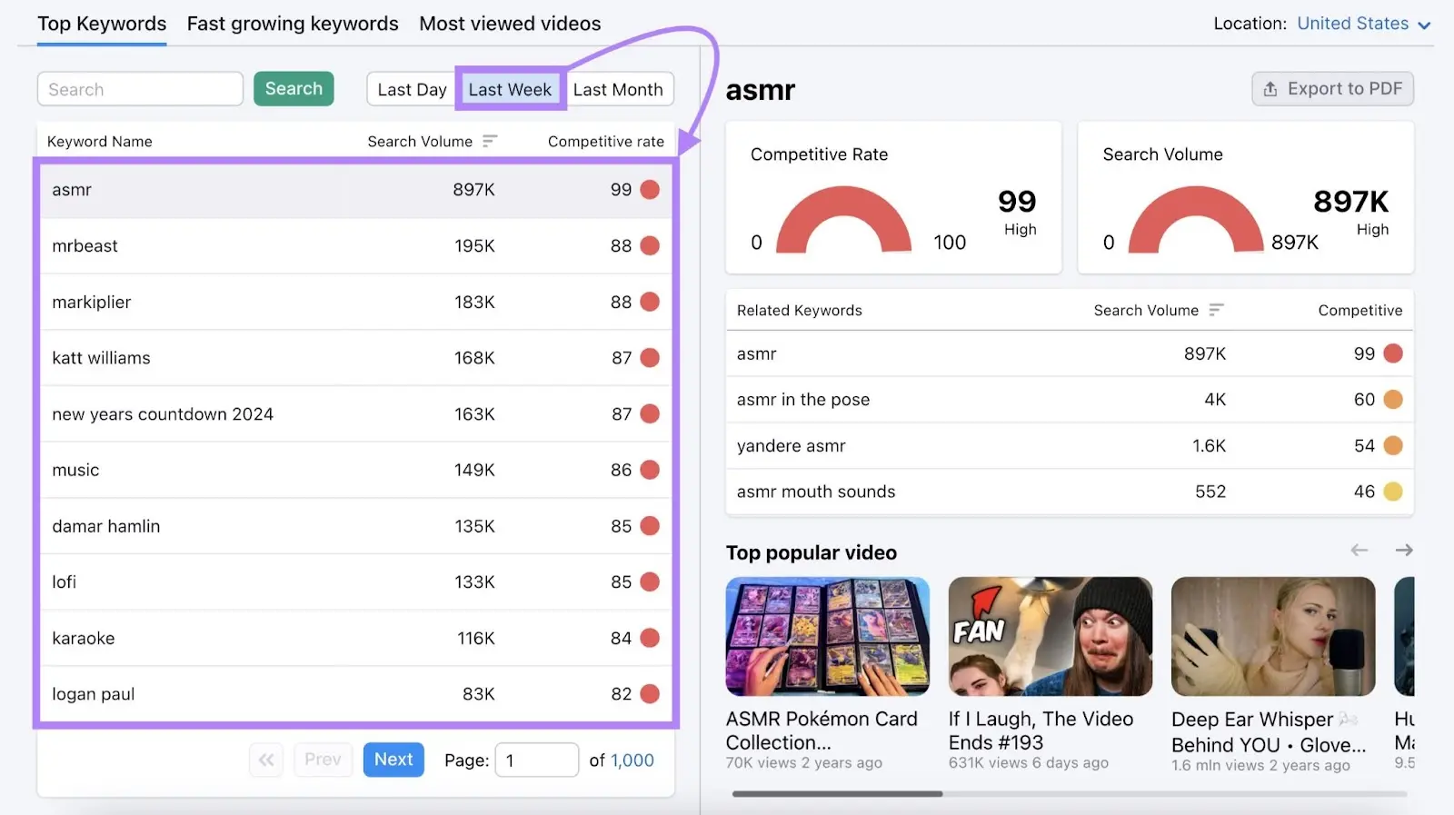Open If I Laugh, The Video Ends #193 title
The image size is (1454, 815).
pos(1041,731)
